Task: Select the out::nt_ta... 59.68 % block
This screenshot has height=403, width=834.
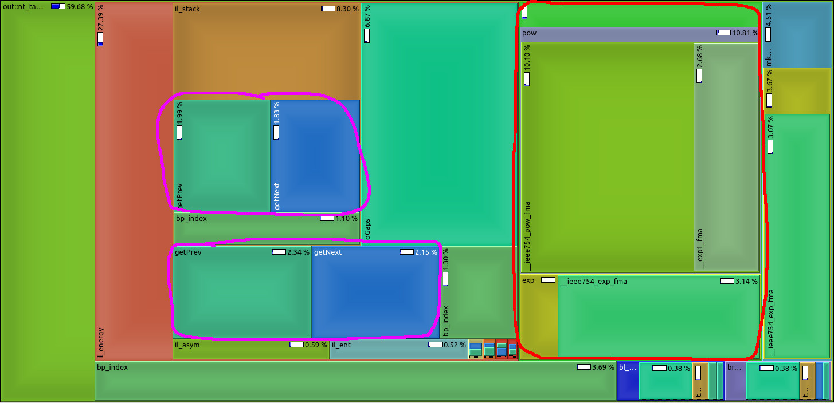Action: [x=48, y=201]
